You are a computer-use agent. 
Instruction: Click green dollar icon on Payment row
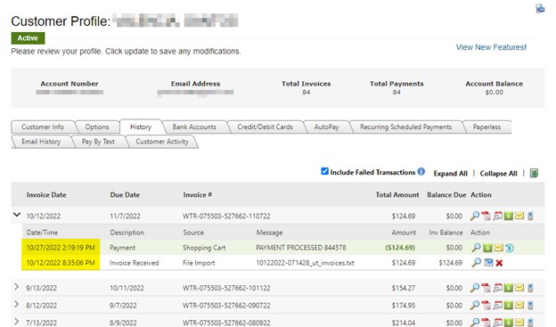[487, 248]
